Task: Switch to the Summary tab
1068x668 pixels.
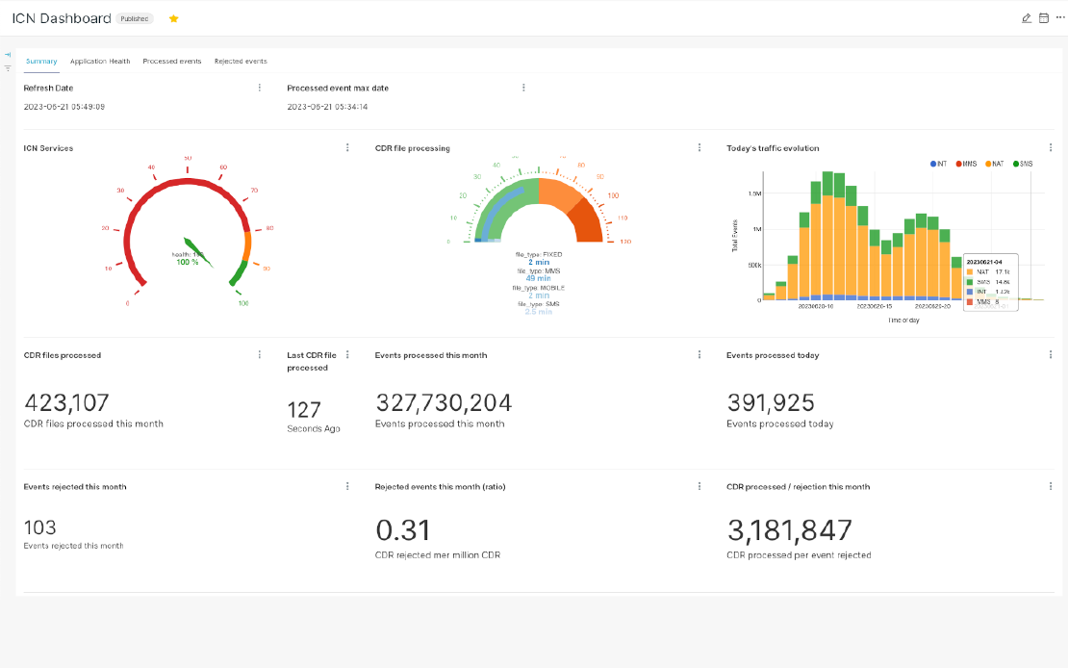Action: pos(41,62)
